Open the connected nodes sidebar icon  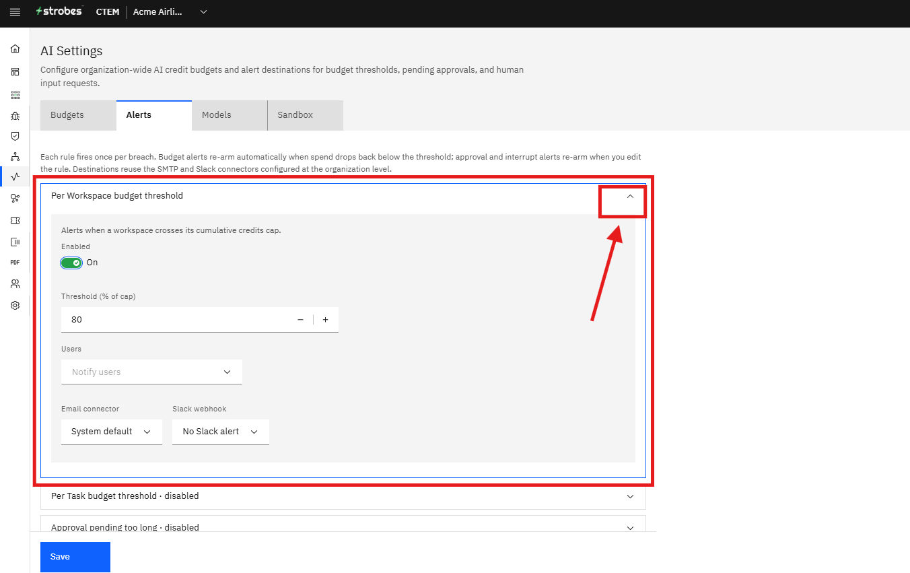click(x=15, y=198)
